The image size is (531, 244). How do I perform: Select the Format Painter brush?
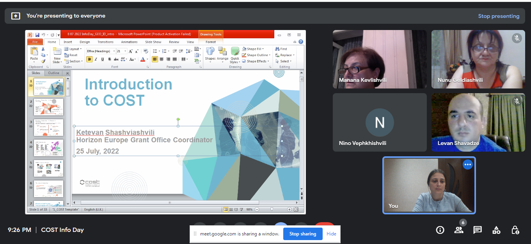click(x=43, y=61)
